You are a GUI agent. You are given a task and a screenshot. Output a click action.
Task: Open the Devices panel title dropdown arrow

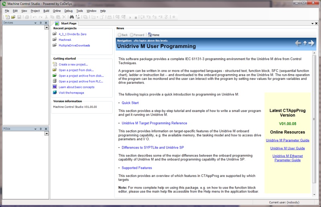coord(35,23)
